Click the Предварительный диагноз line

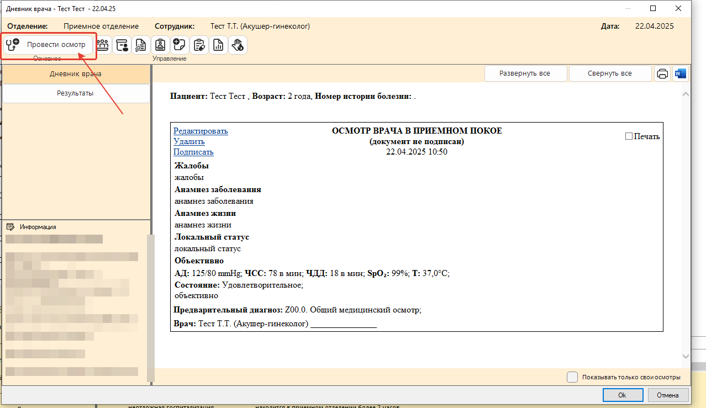point(297,310)
